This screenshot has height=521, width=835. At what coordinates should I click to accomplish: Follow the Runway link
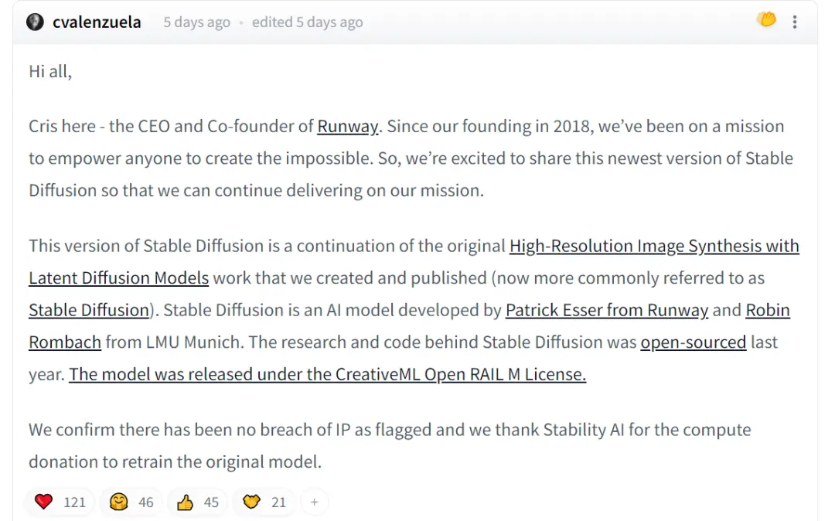tap(348, 126)
